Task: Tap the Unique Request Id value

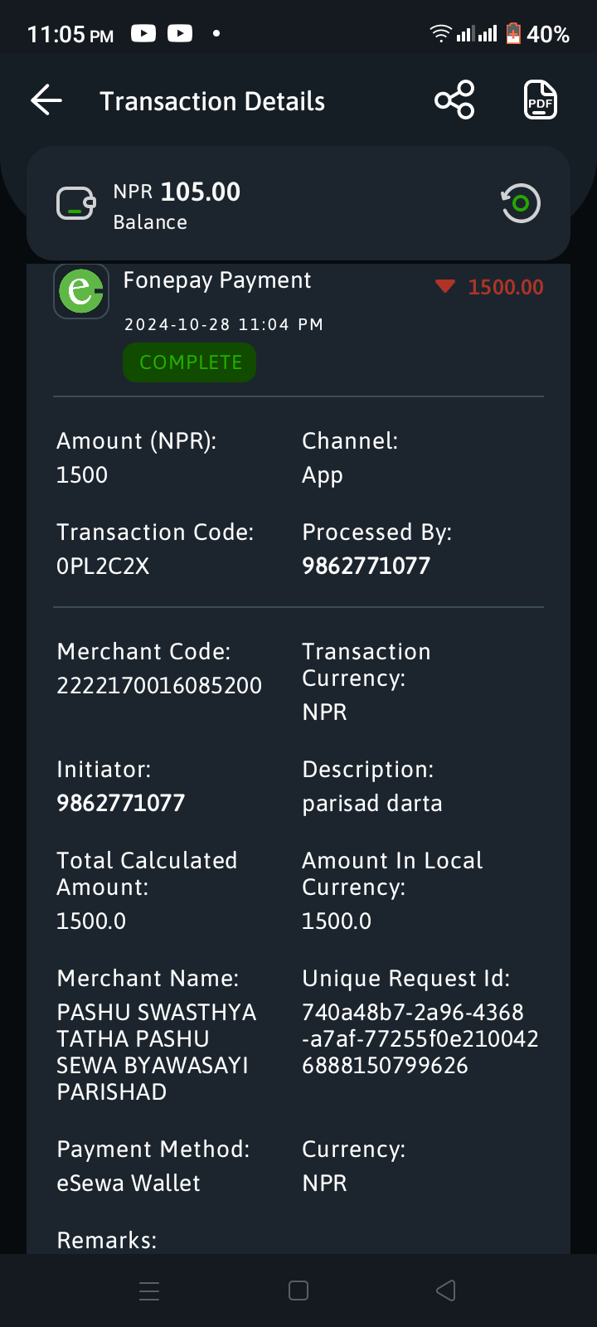Action: 420,1039
